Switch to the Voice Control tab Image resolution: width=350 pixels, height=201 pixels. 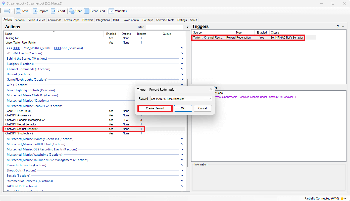[x=131, y=20]
